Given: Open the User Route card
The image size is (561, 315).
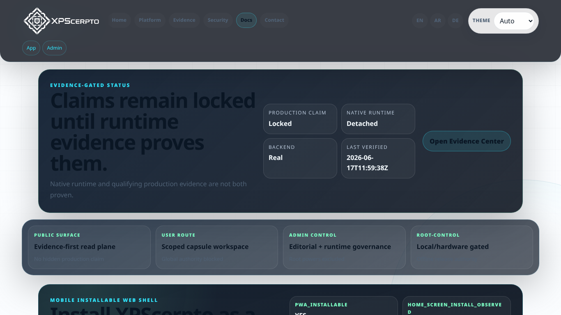Looking at the screenshot, I should coord(217,247).
